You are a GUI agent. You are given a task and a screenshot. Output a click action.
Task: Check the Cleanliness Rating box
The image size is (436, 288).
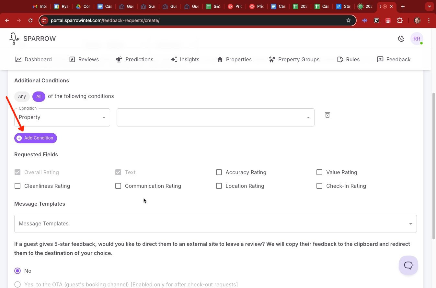point(17,186)
